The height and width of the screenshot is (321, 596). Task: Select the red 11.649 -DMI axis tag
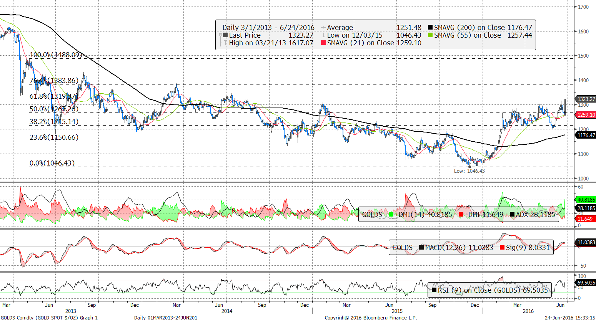585,219
